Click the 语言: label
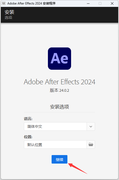 point(28,119)
